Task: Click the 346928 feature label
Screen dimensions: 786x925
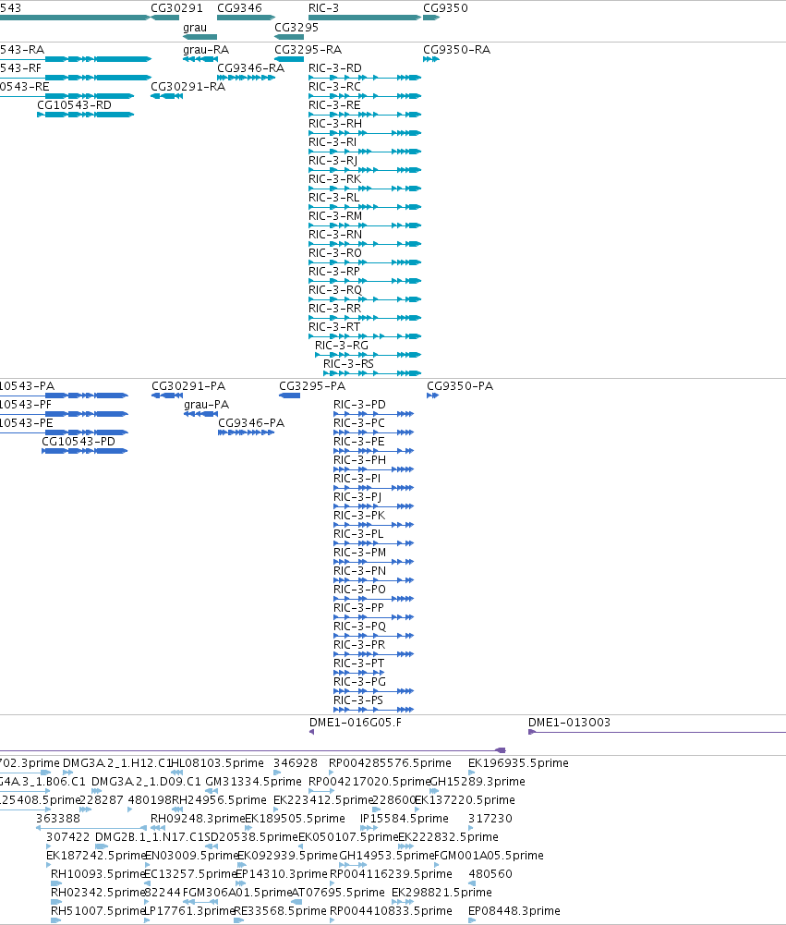Action: point(295,763)
